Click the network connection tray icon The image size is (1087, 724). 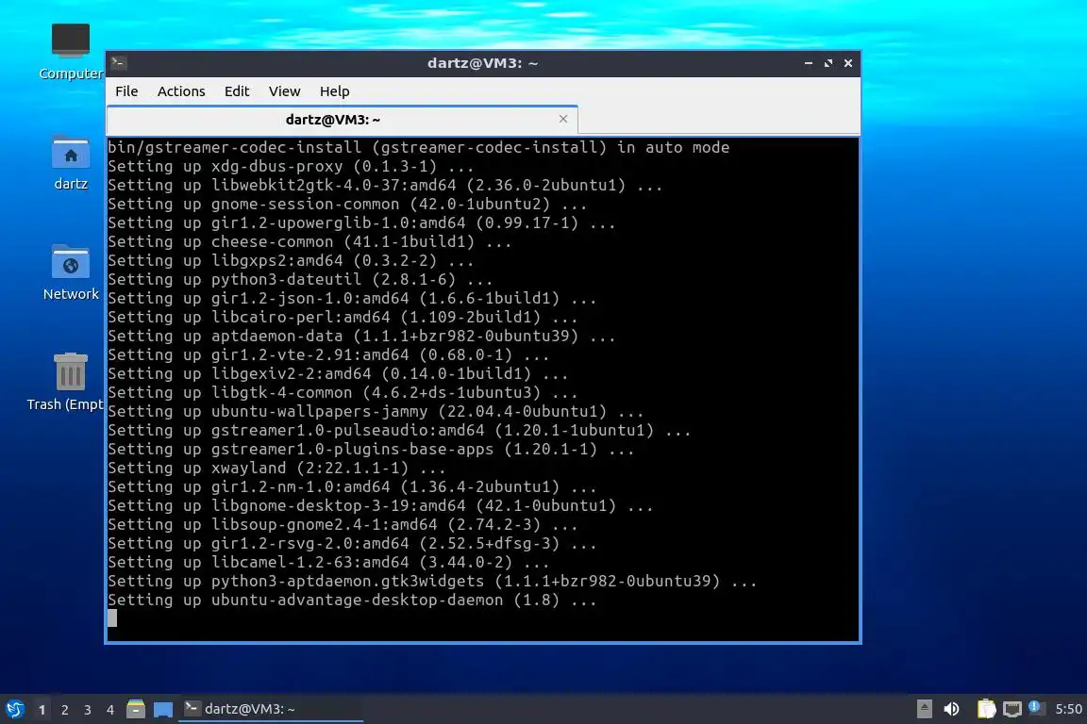click(x=1012, y=709)
